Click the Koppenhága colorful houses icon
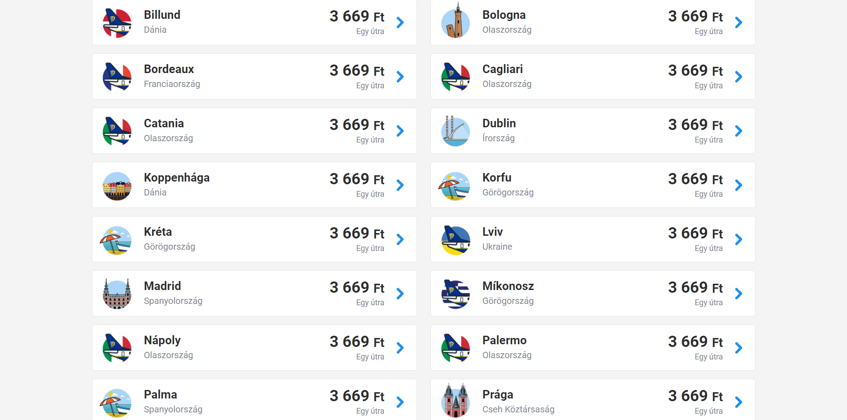Viewport: 847px width, 420px height. [117, 186]
